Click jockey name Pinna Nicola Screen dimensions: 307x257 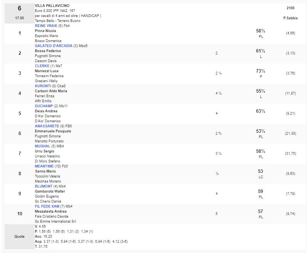pos(46,31)
